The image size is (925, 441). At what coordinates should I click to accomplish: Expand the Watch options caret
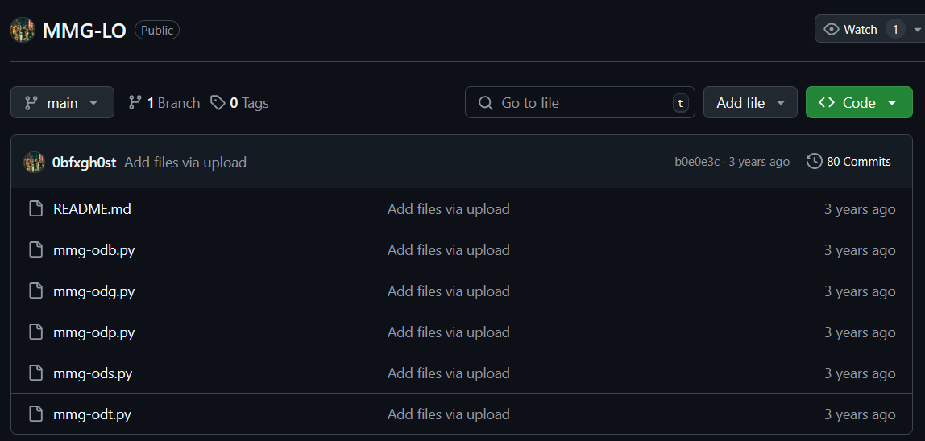pos(917,30)
